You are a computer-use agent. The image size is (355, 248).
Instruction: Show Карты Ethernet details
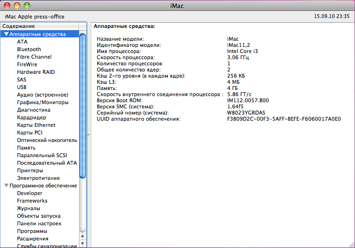[x=36, y=125]
